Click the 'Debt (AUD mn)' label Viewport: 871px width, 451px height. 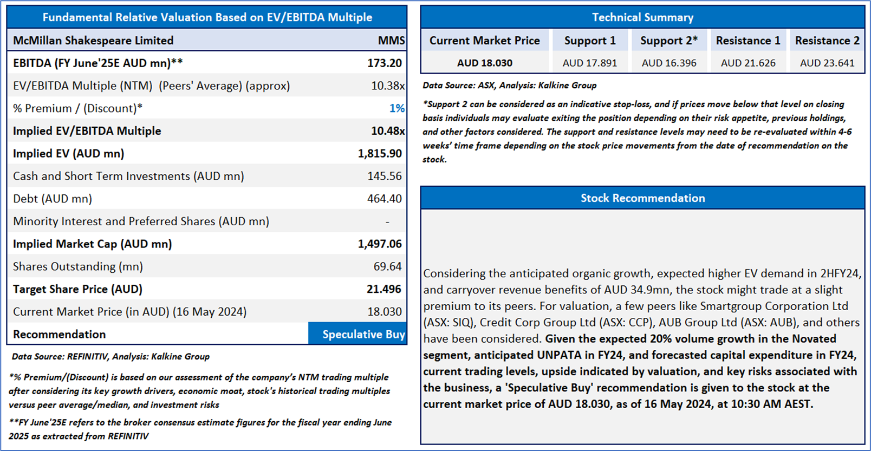point(53,199)
